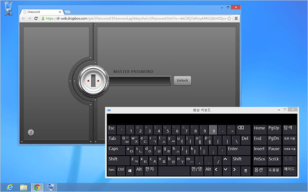Toggle Ctrl key on on-screen keyboard

(x=121, y=171)
